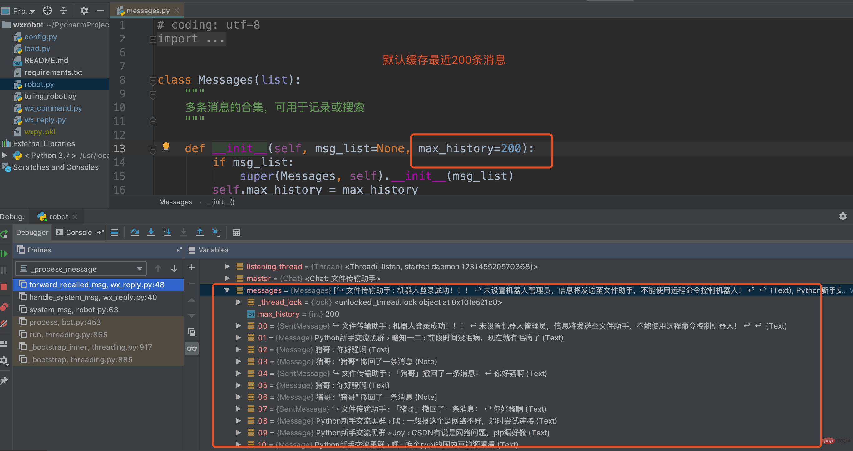Viewport: 853px width, 451px height.
Task: Click __init__() breadcrumb
Action: 221,202
